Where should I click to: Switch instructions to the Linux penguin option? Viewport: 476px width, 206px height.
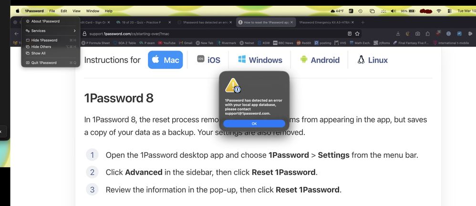point(373,60)
